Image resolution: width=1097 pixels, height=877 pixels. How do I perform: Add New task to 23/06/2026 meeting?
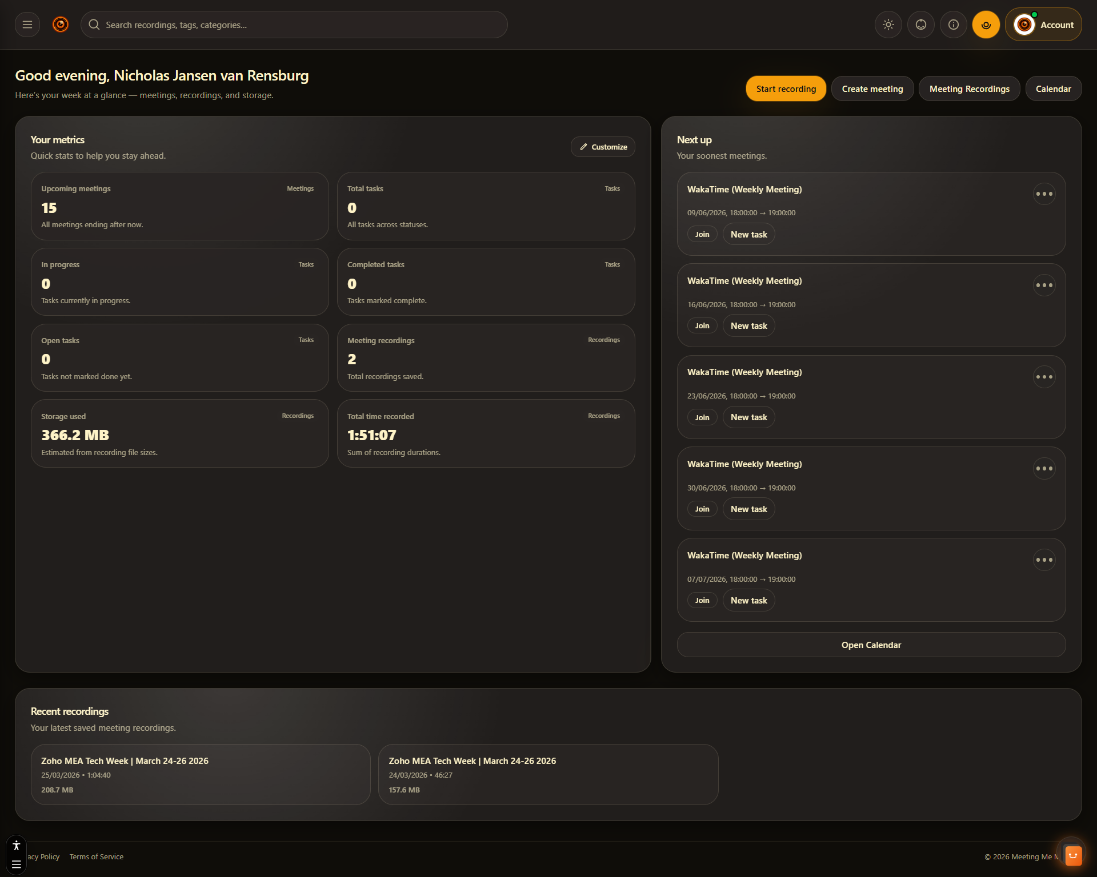[x=748, y=417]
